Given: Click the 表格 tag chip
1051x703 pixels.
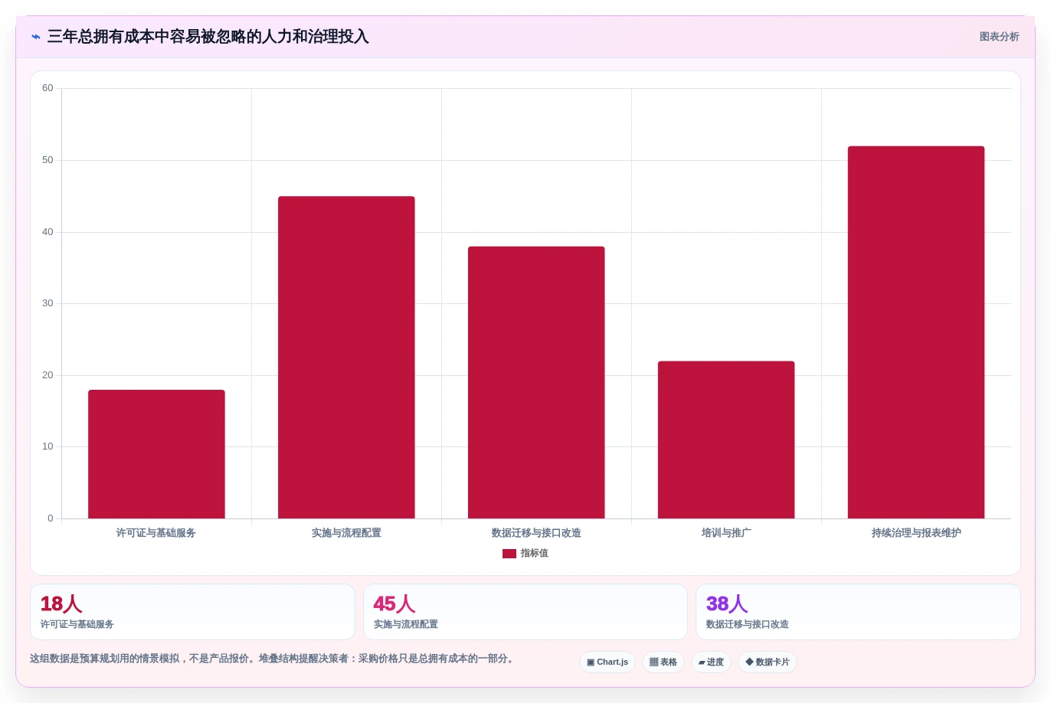Looking at the screenshot, I should tap(663, 662).
